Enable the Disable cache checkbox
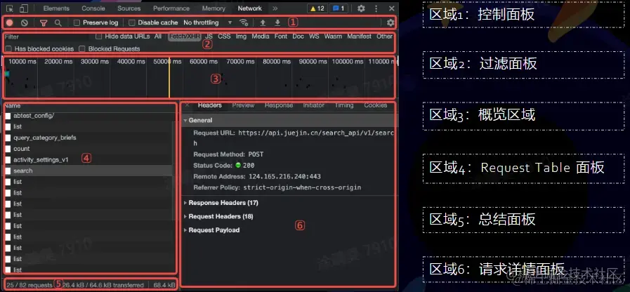This screenshot has height=292, width=630. coord(132,22)
